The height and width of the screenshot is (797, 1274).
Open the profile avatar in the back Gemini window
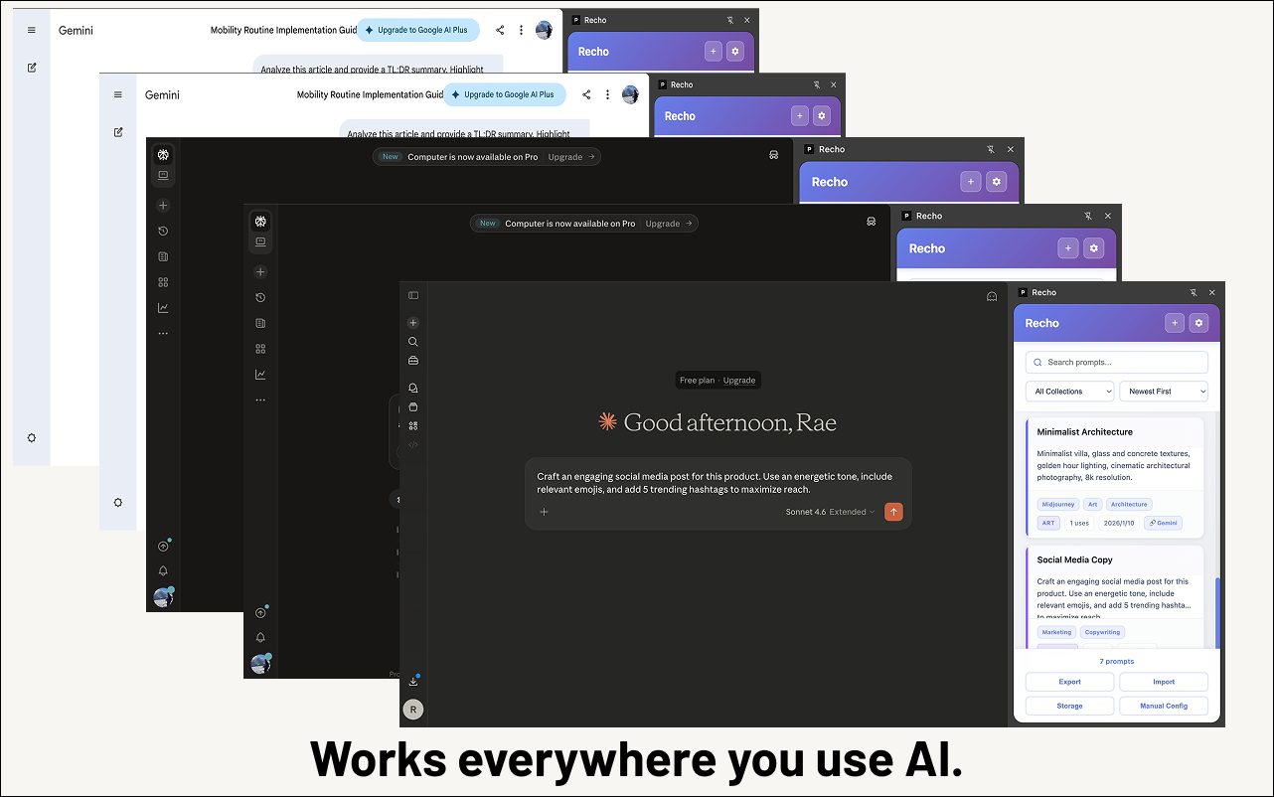544,30
